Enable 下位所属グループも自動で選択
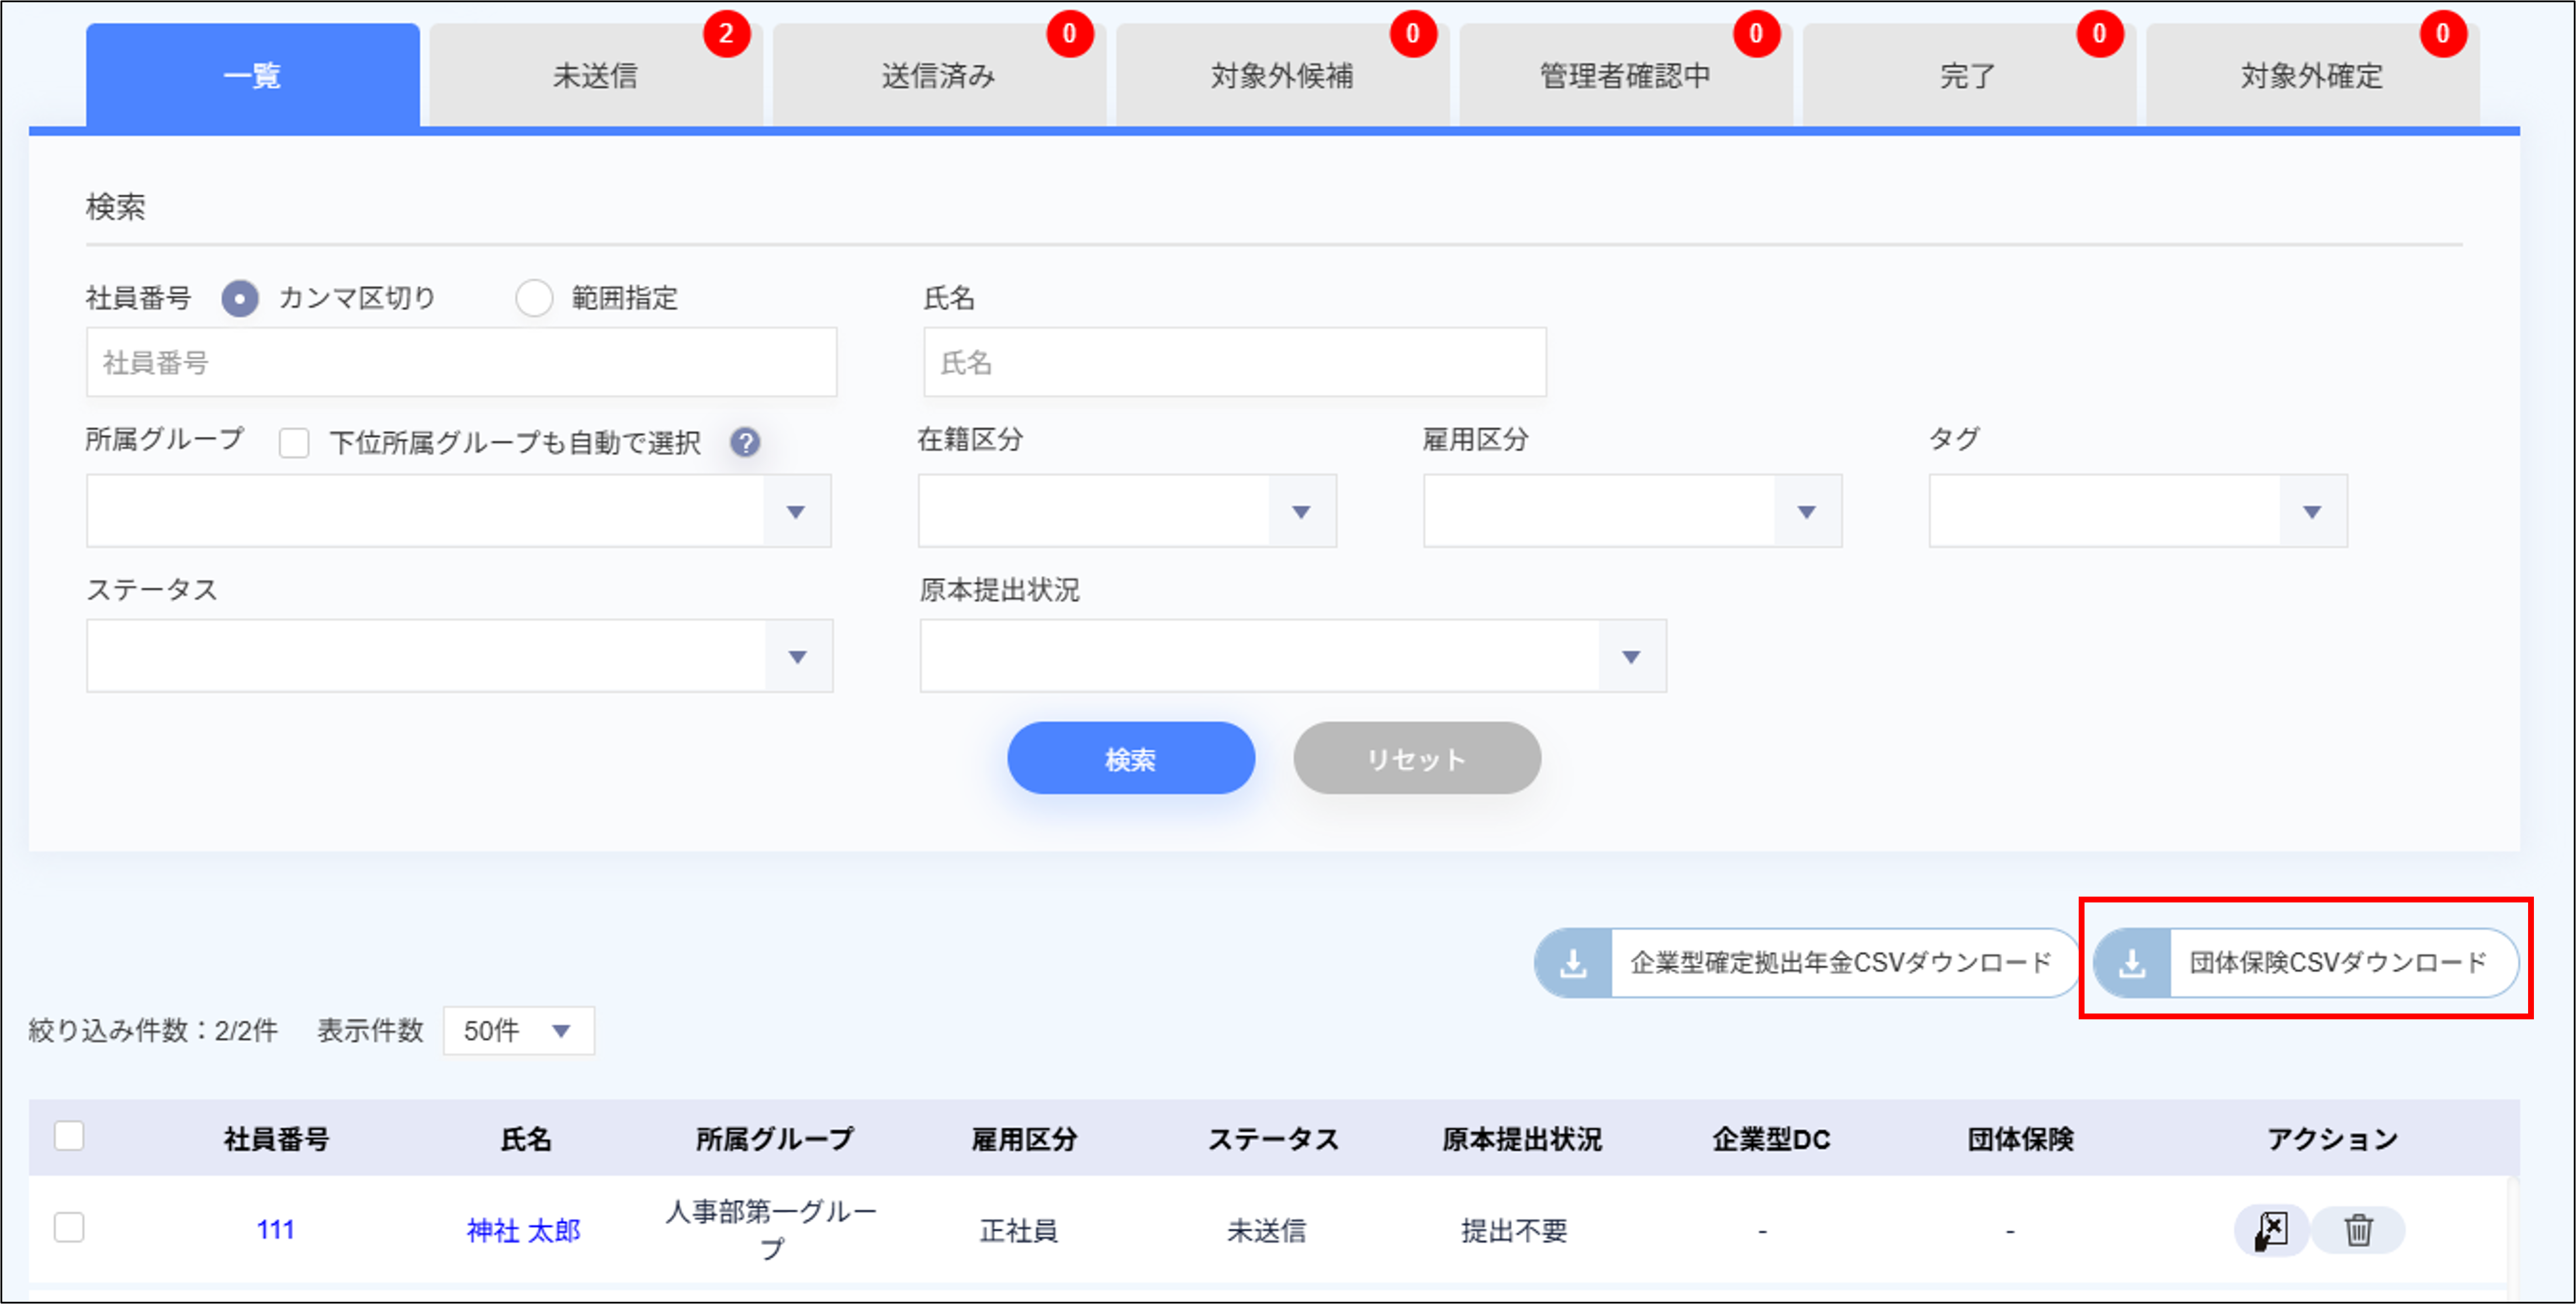 point(294,443)
